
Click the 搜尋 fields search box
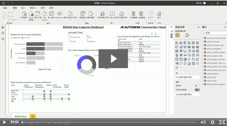tap(214, 33)
